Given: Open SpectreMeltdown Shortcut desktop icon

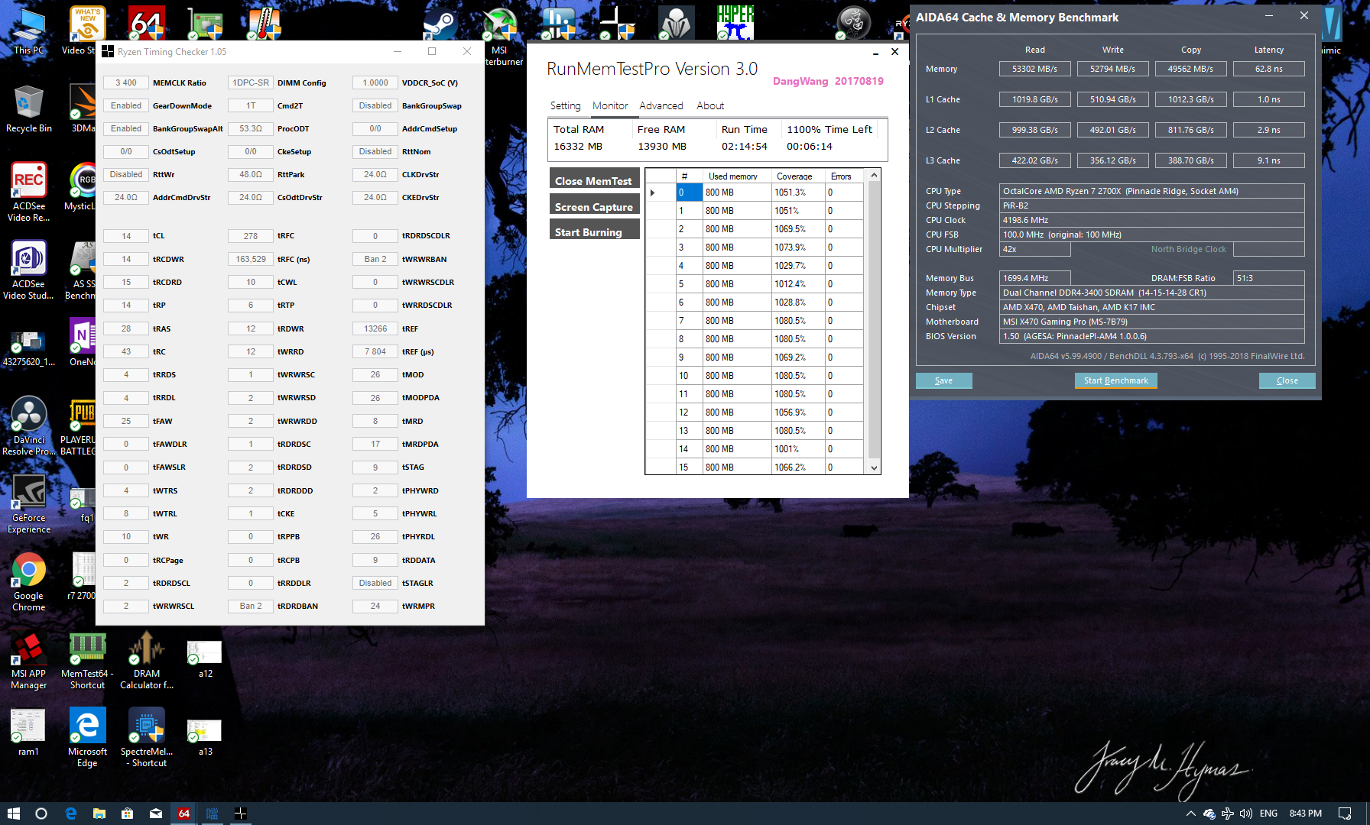Looking at the screenshot, I should [x=147, y=737].
